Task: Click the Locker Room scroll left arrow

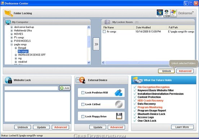Action: pyautogui.click(x=103, y=62)
